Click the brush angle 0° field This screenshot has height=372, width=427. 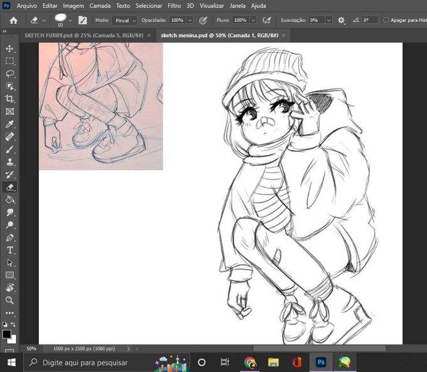coord(370,20)
